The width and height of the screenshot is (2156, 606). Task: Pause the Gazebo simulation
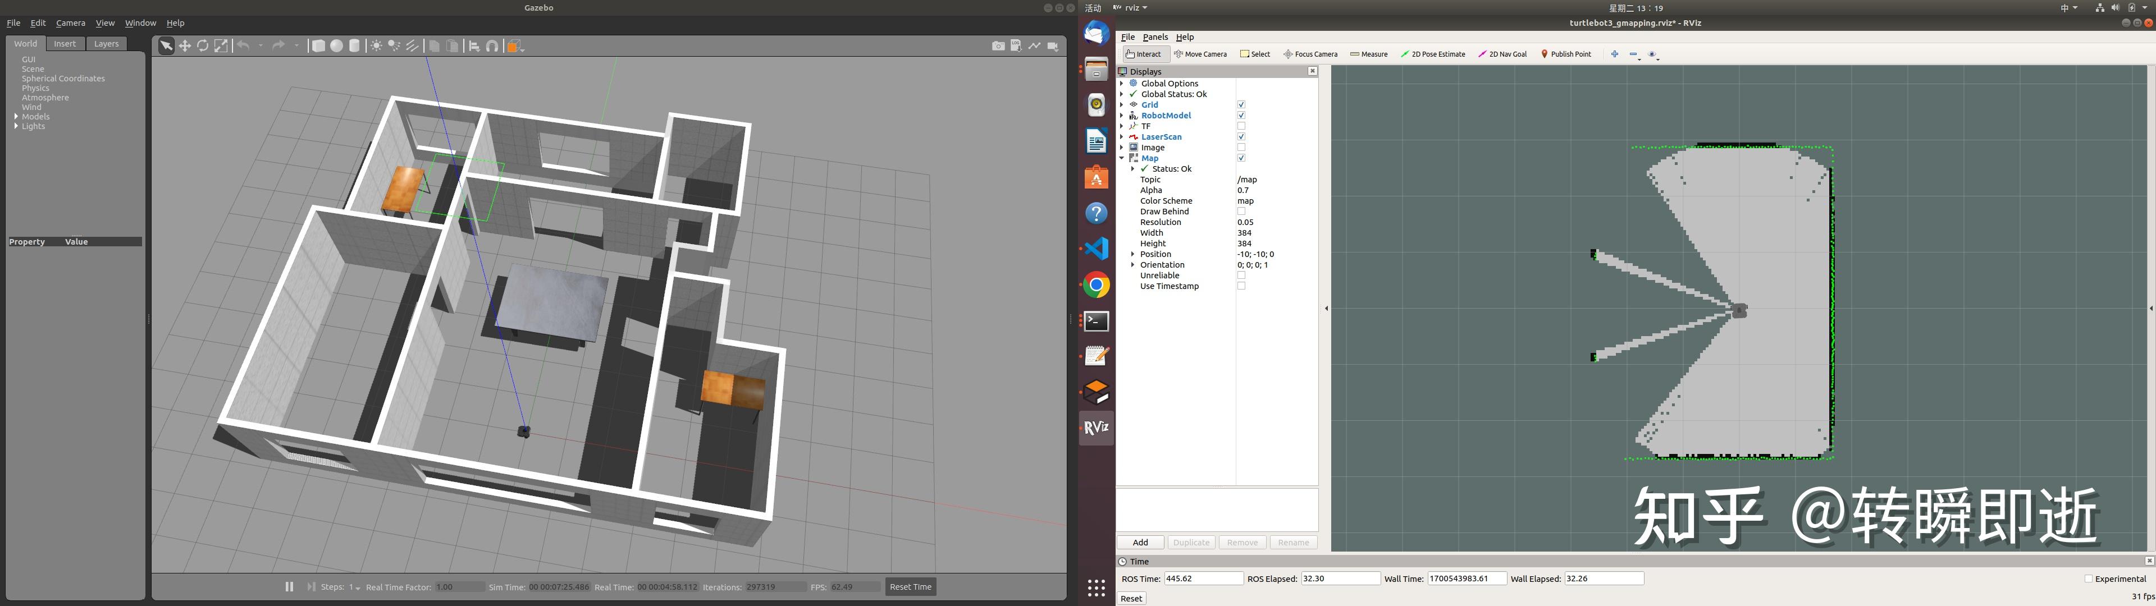click(290, 587)
